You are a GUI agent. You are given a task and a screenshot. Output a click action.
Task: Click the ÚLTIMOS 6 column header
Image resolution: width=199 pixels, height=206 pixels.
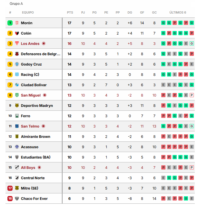(x=178, y=13)
